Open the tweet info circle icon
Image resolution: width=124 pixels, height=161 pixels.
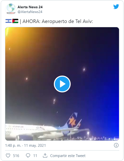[x=116, y=145]
